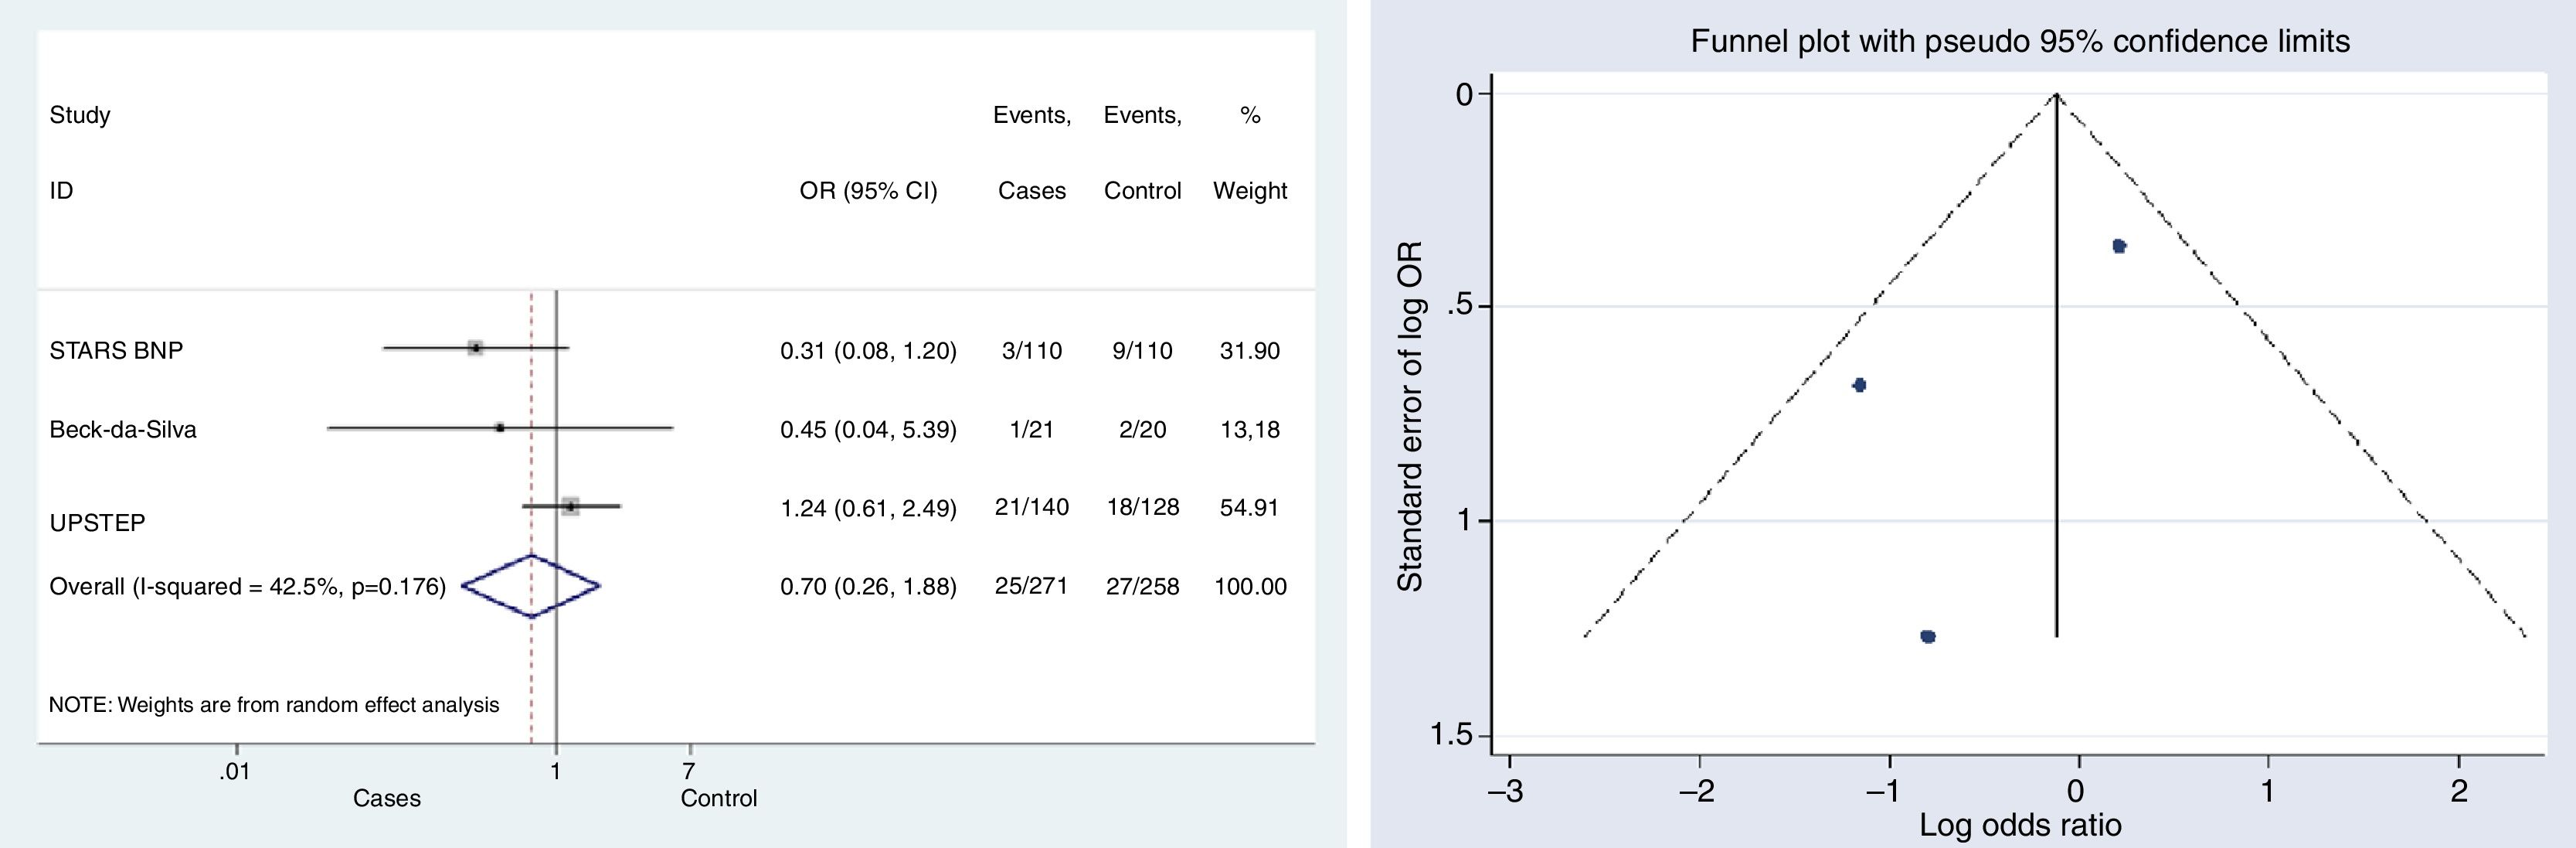Screen dimensions: 2576x848
Task: Click the topmost dot in the funnel plot
Action: click(x=2118, y=246)
